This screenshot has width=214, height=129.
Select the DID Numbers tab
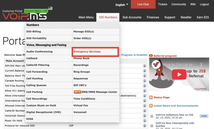[x=108, y=17]
